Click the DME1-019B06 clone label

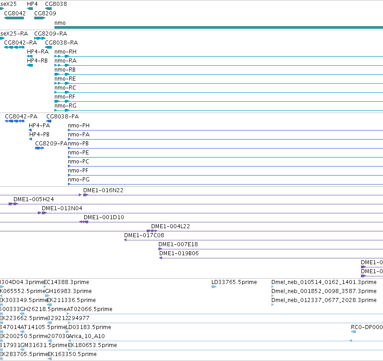[x=179, y=253]
